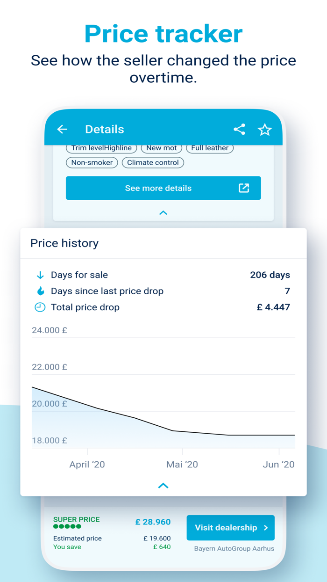The image size is (327, 582).
Task: Select the Full leather tag
Action: (x=210, y=148)
